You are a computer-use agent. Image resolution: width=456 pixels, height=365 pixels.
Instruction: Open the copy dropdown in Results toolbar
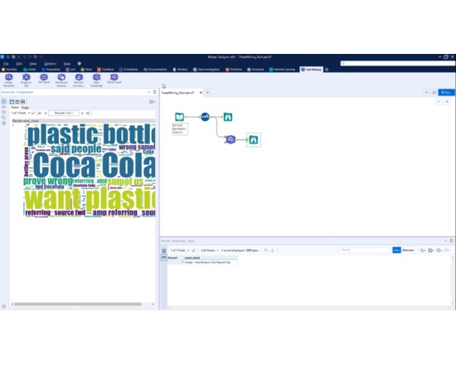[423, 251]
